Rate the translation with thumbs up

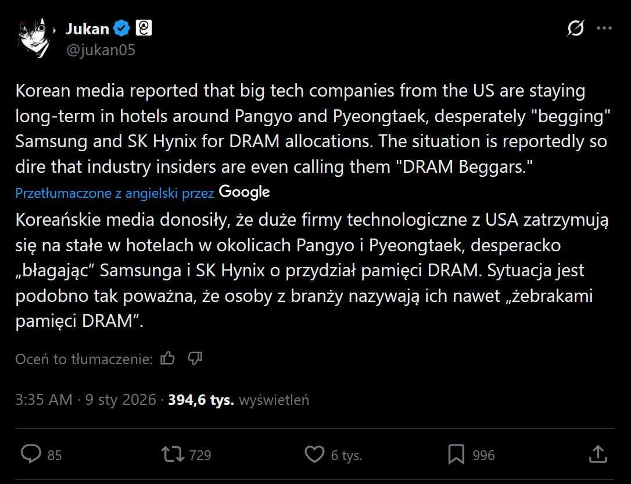click(167, 358)
